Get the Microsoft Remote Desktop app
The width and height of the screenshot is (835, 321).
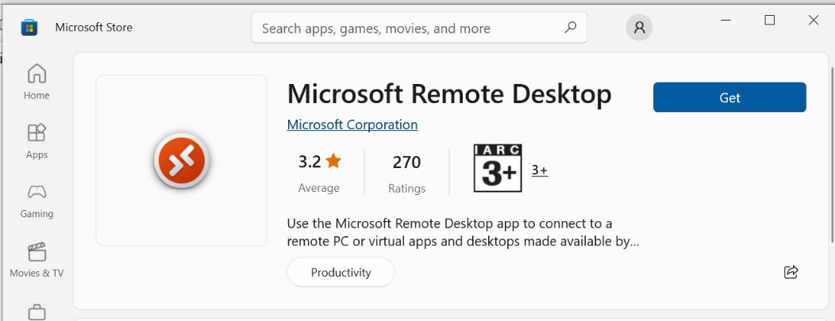729,97
